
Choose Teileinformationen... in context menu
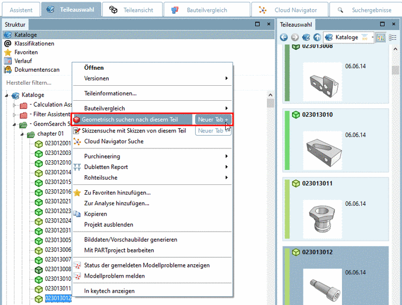point(110,94)
